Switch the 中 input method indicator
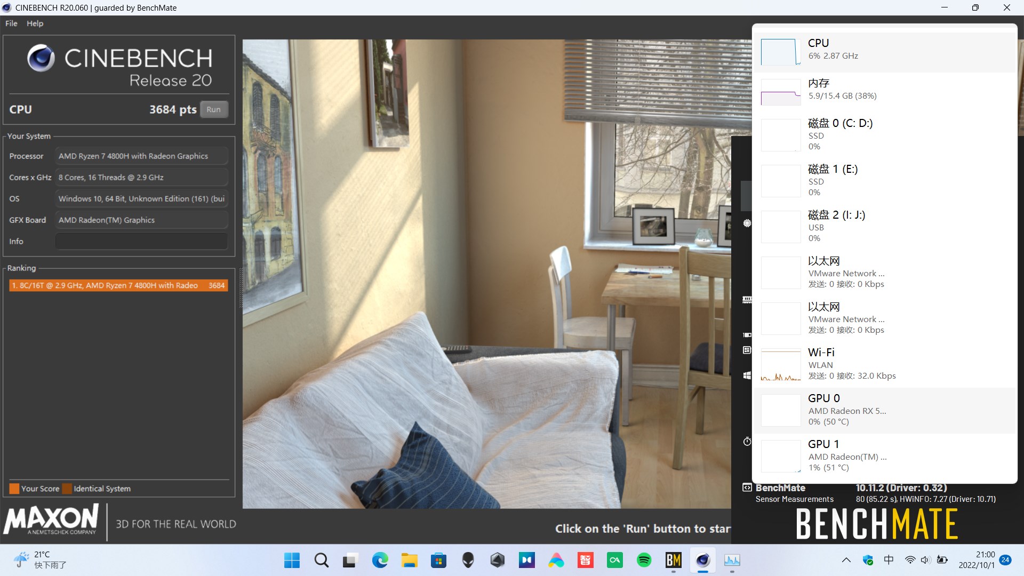 tap(889, 560)
